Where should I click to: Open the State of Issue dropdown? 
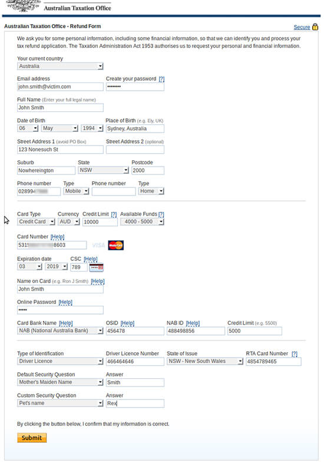click(205, 361)
